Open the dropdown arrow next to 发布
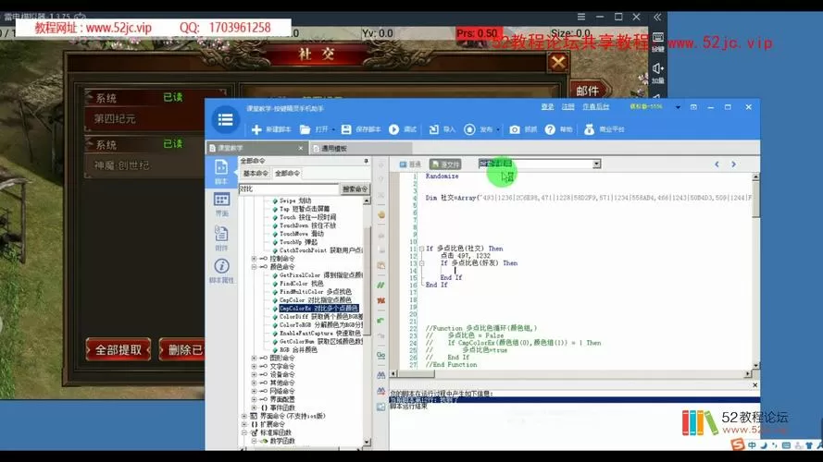The image size is (823, 462). click(497, 129)
